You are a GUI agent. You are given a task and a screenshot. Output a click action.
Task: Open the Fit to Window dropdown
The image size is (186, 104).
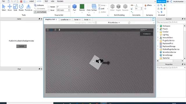click(114, 23)
